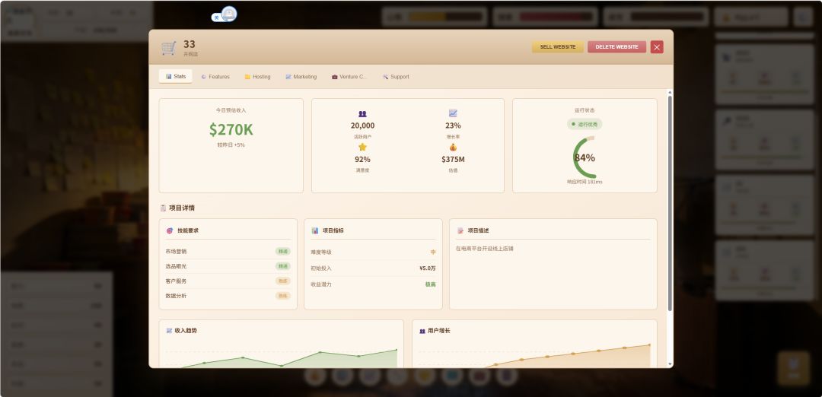Click the 数据分析 skill row label
The image size is (822, 397).
[x=176, y=296]
